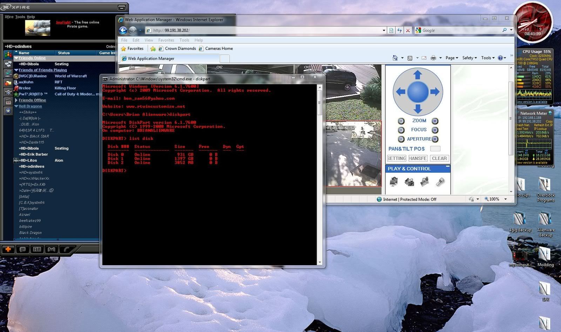Pan the camera down with the down arrow

(417, 109)
